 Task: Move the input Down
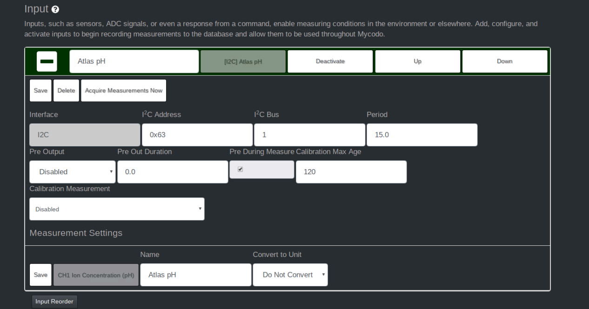point(505,61)
